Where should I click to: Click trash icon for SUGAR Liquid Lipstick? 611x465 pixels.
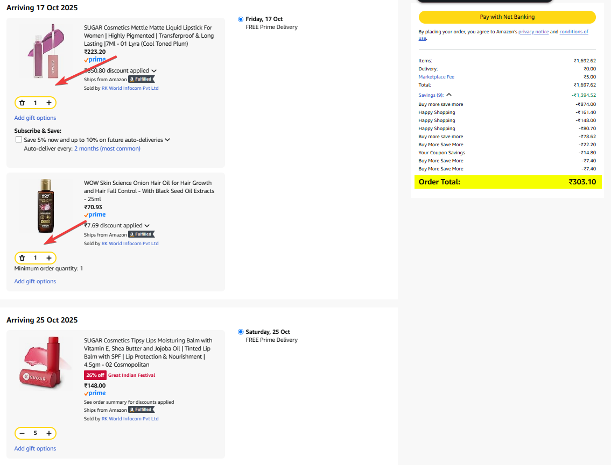[x=22, y=103]
